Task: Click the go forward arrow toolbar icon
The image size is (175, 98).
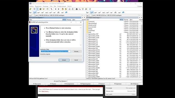Action: click(59, 9)
